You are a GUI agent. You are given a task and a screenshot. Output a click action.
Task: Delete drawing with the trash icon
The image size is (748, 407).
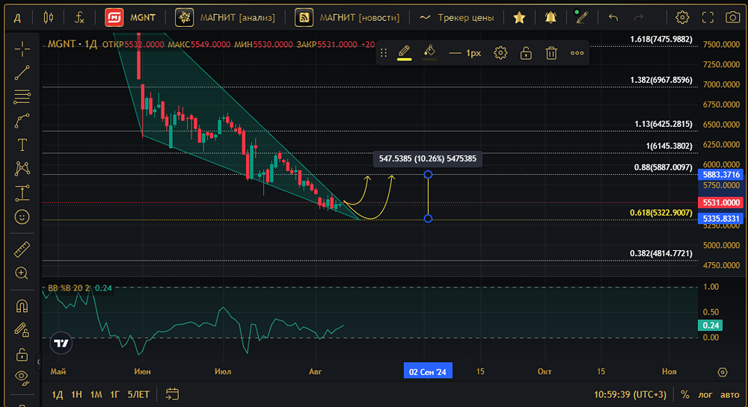click(551, 53)
